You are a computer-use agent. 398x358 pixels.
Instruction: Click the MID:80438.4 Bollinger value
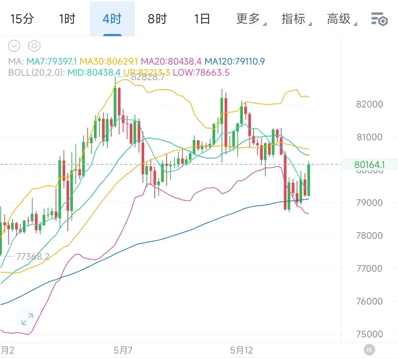94,73
